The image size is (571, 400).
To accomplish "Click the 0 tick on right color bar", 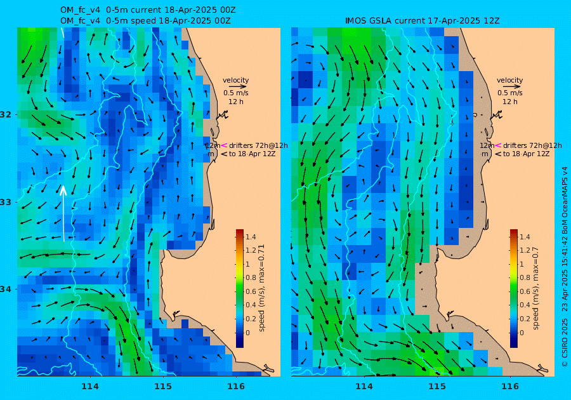I will point(522,333).
